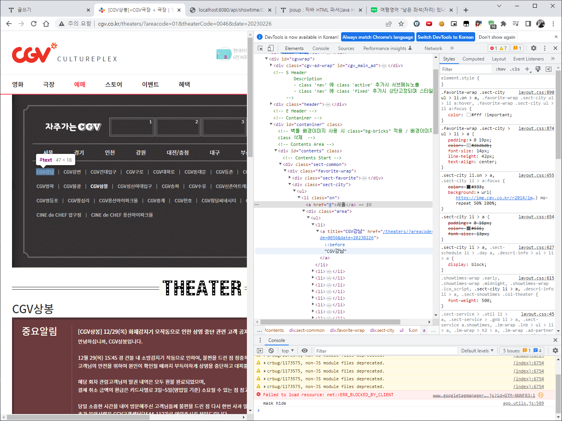The image size is (562, 421).
Task: Toggle the device toolbar in DevTools
Action: tap(271, 48)
